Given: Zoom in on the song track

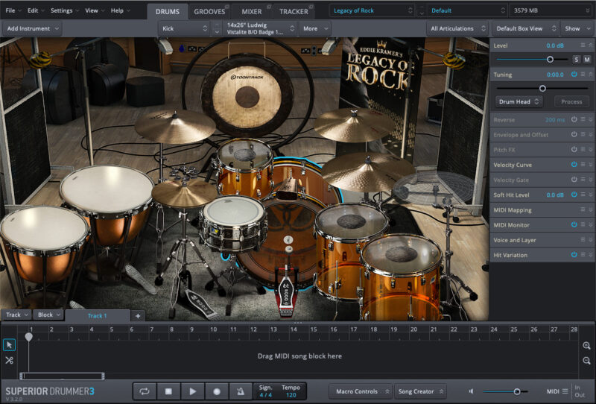Looking at the screenshot, I should coord(586,345).
